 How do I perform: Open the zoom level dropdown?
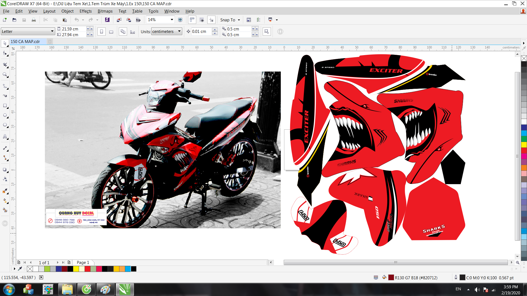[172, 20]
